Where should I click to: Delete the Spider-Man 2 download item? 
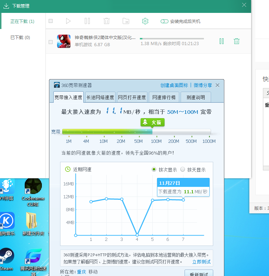click(x=236, y=41)
